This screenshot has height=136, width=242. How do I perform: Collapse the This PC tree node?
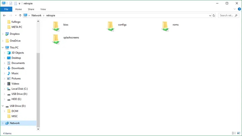tap(3, 48)
